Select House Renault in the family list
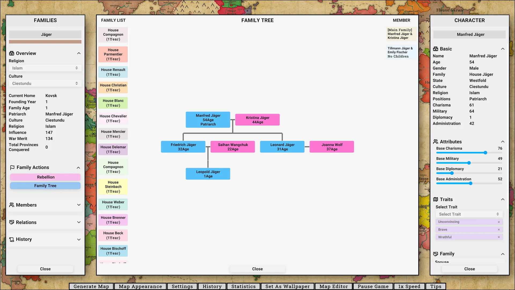515x290 pixels. [x=113, y=72]
